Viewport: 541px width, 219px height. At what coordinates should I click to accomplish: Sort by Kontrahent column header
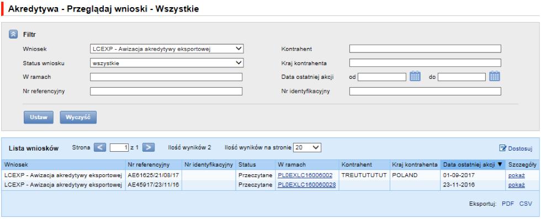click(x=364, y=164)
